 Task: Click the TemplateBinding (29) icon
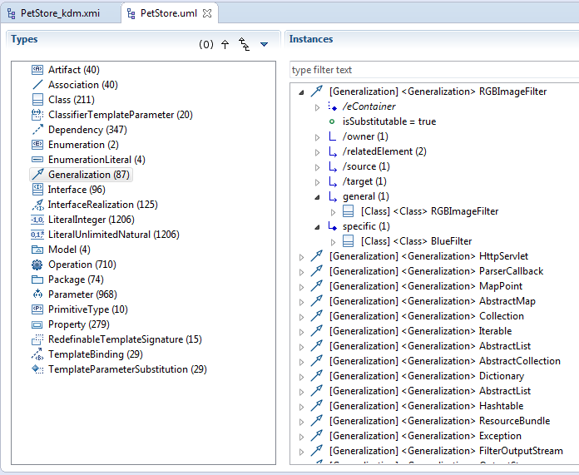click(37, 354)
